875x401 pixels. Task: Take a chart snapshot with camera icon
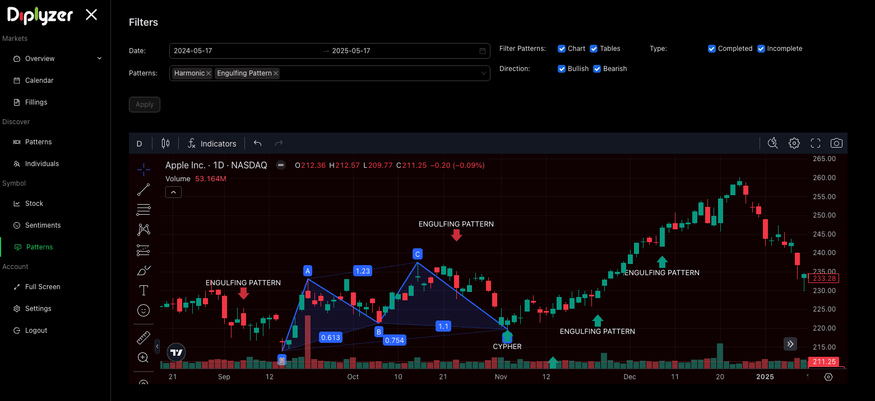pyautogui.click(x=836, y=143)
